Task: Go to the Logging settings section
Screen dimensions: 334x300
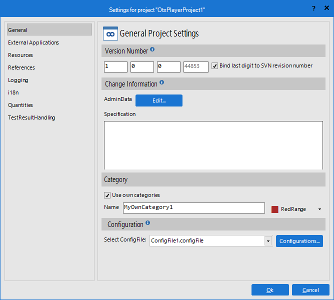Action: [x=18, y=80]
